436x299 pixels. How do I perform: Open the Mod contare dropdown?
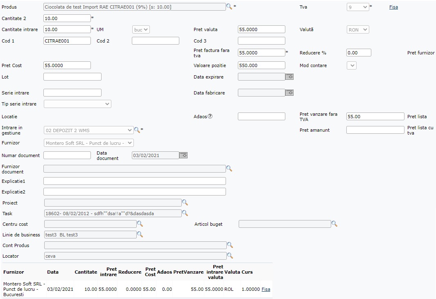(352, 65)
